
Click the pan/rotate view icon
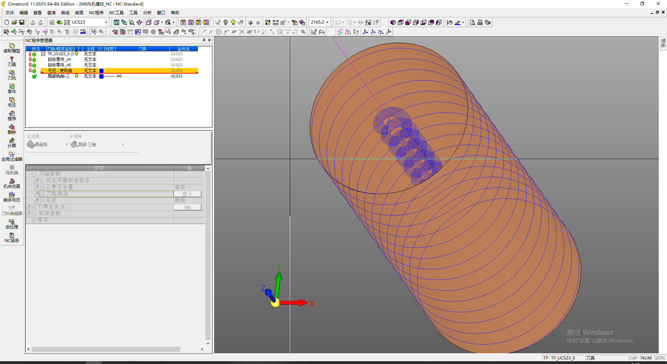coord(139,22)
